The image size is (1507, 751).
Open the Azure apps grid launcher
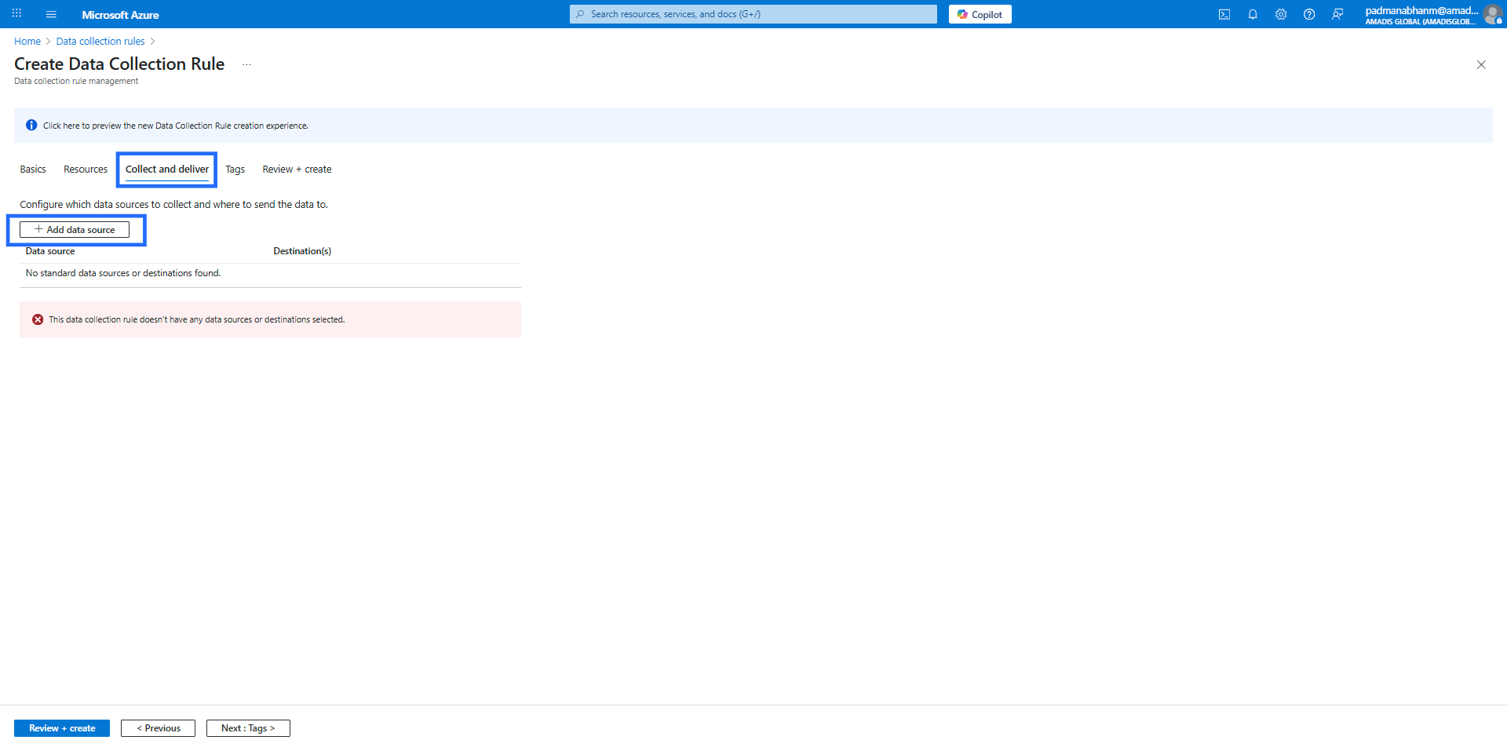16,14
